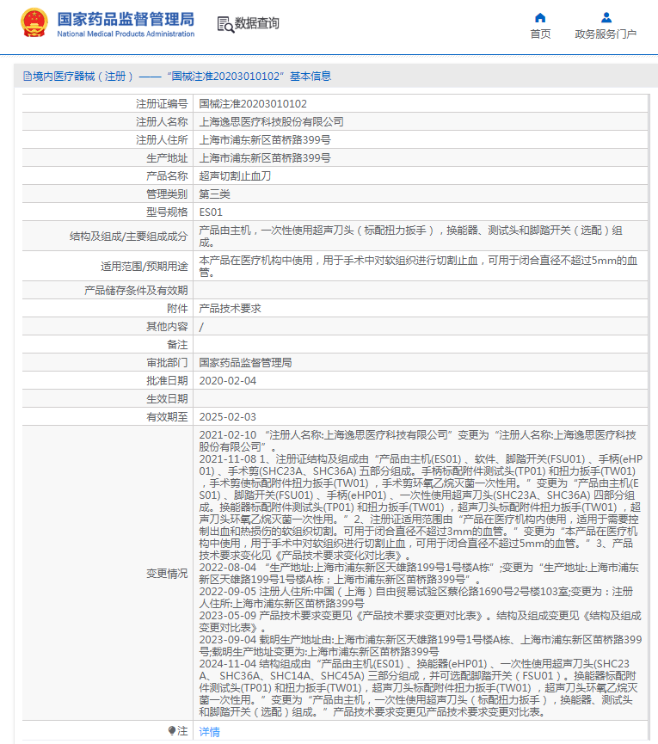Go to 首页 text link
This screenshot has width=658, height=744.
pyautogui.click(x=540, y=34)
